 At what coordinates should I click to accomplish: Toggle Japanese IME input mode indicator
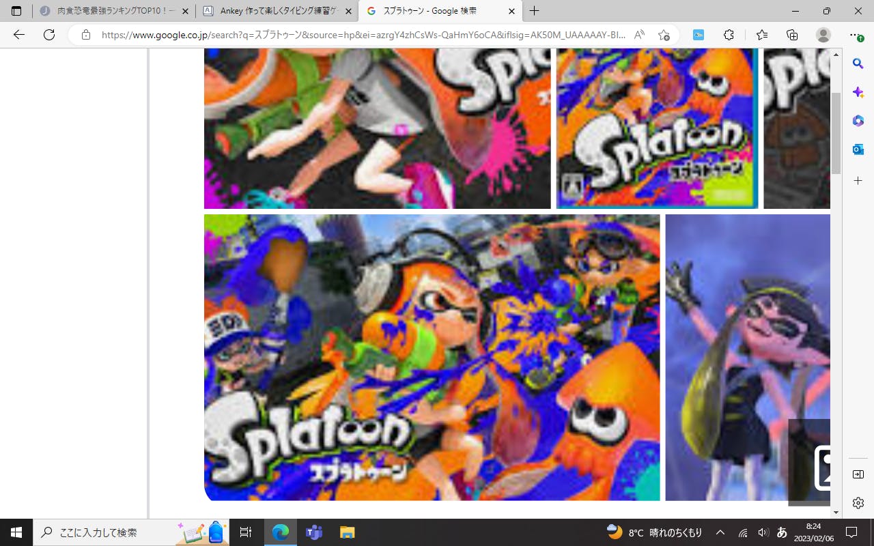(783, 532)
